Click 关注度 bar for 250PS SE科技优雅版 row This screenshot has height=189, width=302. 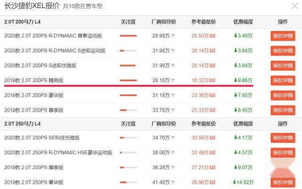[x=128, y=138]
